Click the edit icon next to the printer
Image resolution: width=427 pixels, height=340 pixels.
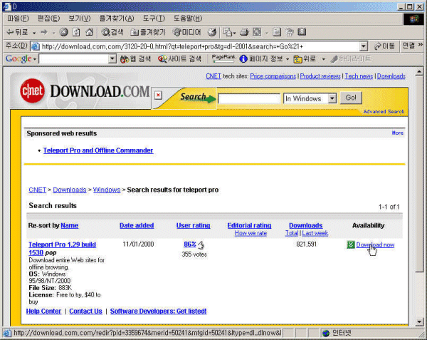(x=257, y=32)
